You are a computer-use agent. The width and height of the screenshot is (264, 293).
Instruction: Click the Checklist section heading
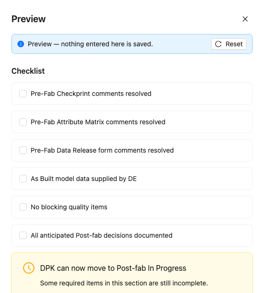[28, 71]
